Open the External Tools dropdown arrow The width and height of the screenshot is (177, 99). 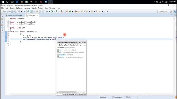(64, 12)
